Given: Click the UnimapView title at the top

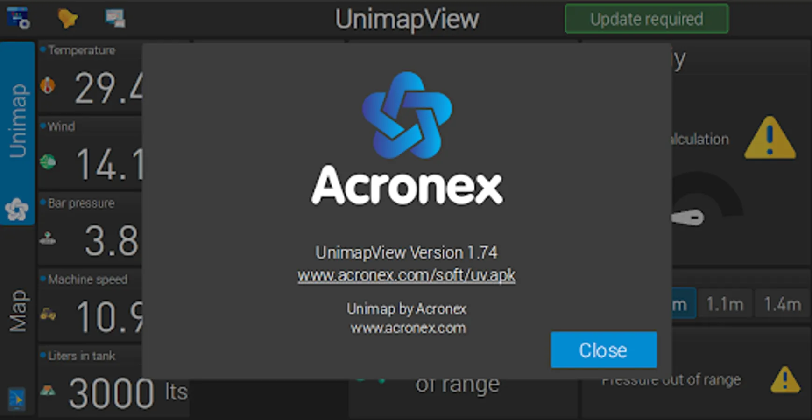Looking at the screenshot, I should point(407,19).
